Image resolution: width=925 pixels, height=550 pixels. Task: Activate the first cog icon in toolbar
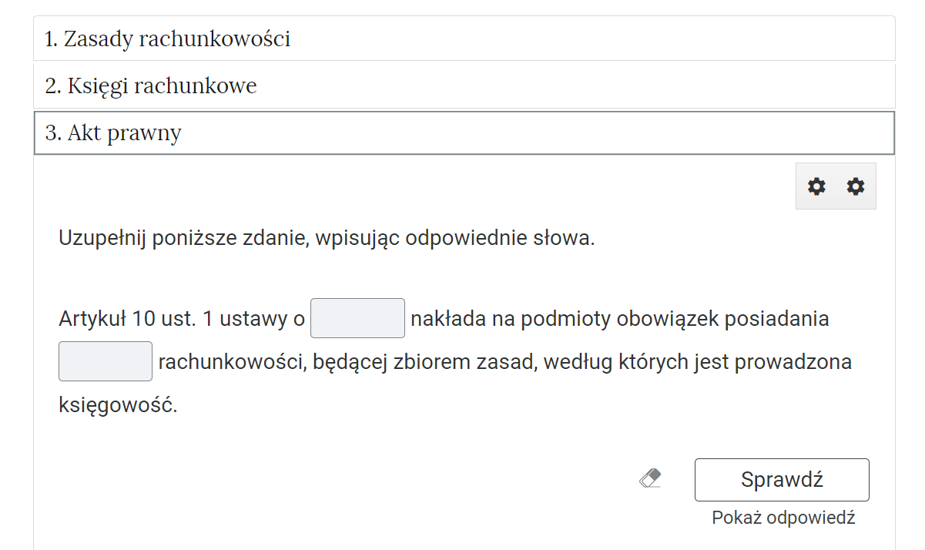(x=816, y=186)
